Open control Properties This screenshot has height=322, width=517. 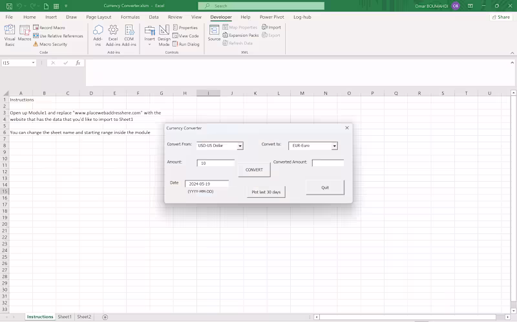click(185, 27)
